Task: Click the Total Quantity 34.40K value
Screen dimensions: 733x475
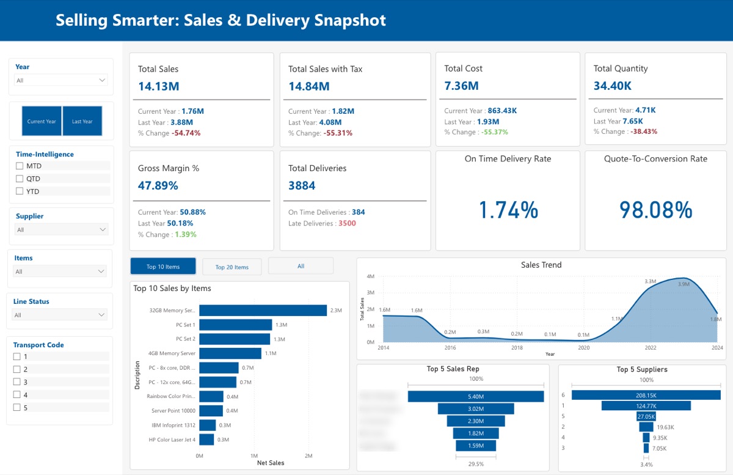Action: pyautogui.click(x=613, y=86)
